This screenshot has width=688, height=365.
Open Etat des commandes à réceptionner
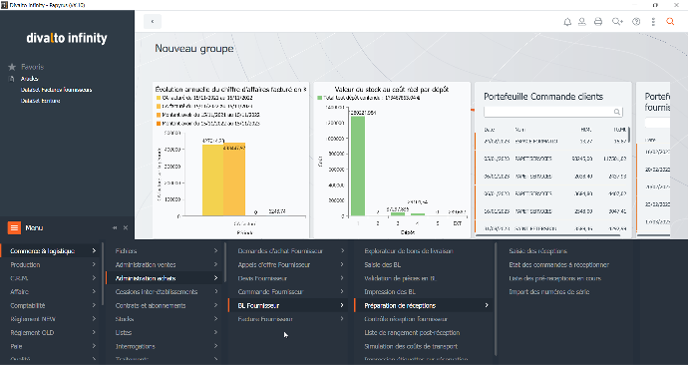(559, 264)
